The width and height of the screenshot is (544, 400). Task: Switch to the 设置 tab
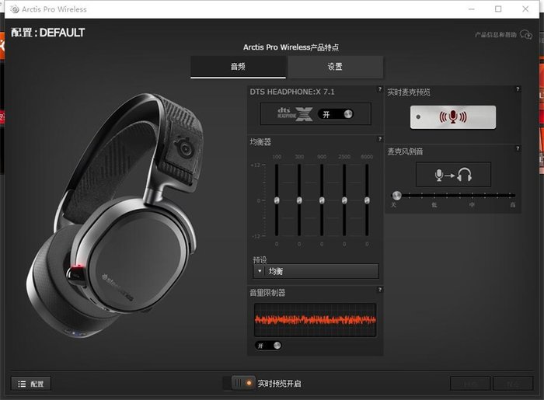335,67
